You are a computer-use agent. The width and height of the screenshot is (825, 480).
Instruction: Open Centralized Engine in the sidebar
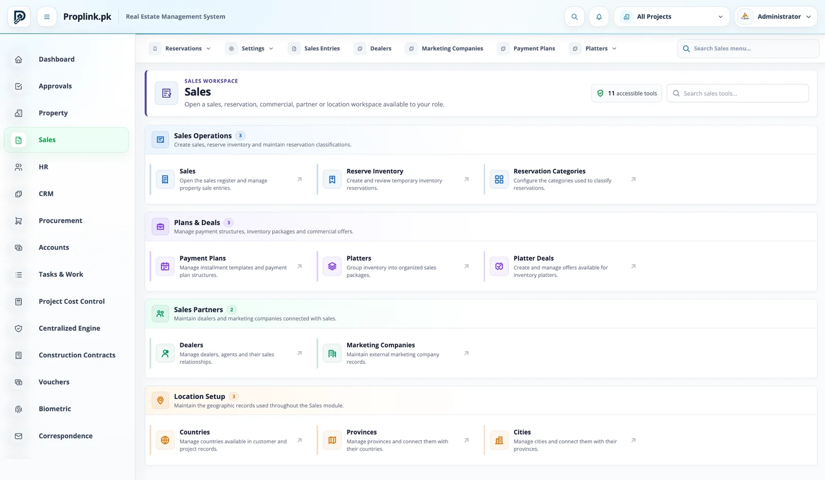pyautogui.click(x=67, y=328)
